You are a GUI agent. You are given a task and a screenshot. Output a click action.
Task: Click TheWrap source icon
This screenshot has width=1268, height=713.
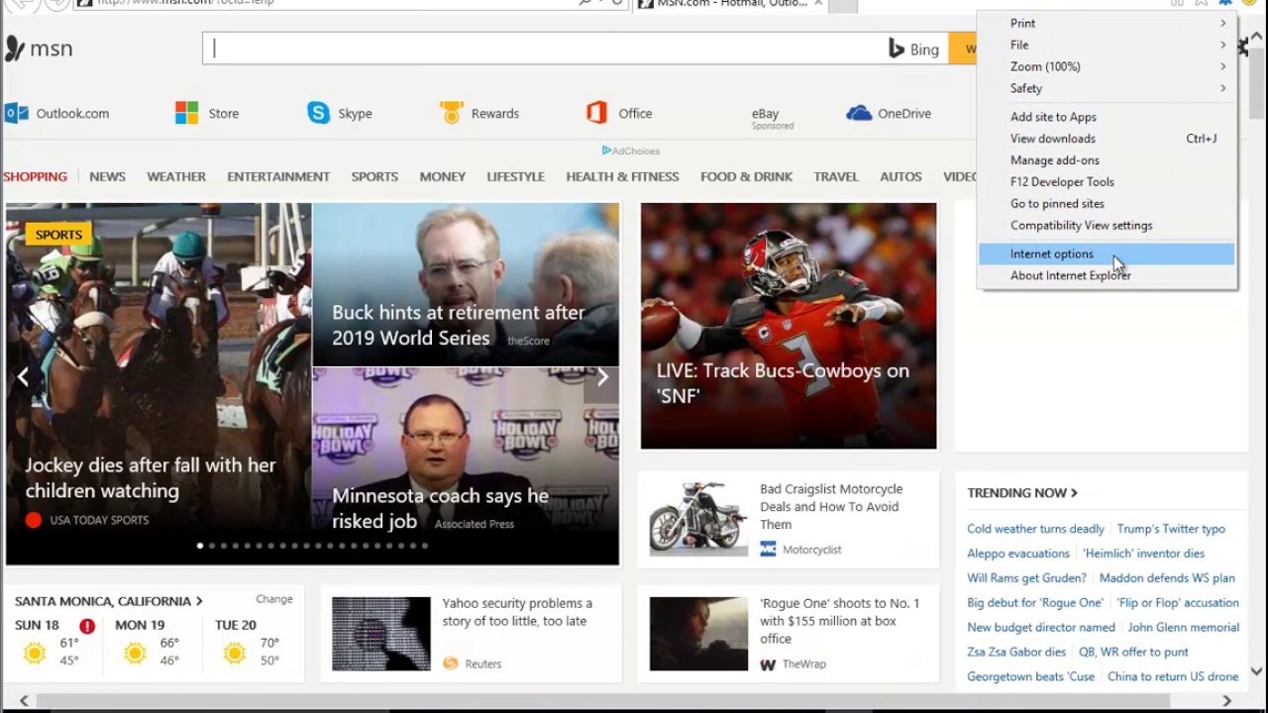point(768,663)
